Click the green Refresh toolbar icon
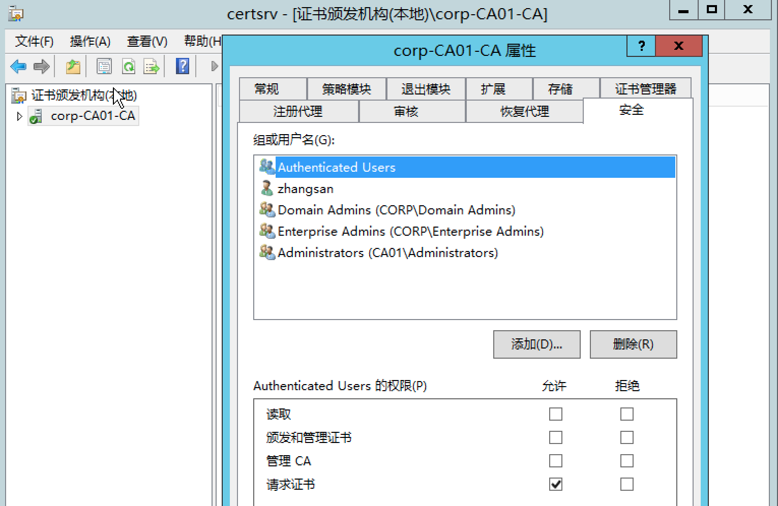The height and width of the screenshot is (506, 778). 129,67
